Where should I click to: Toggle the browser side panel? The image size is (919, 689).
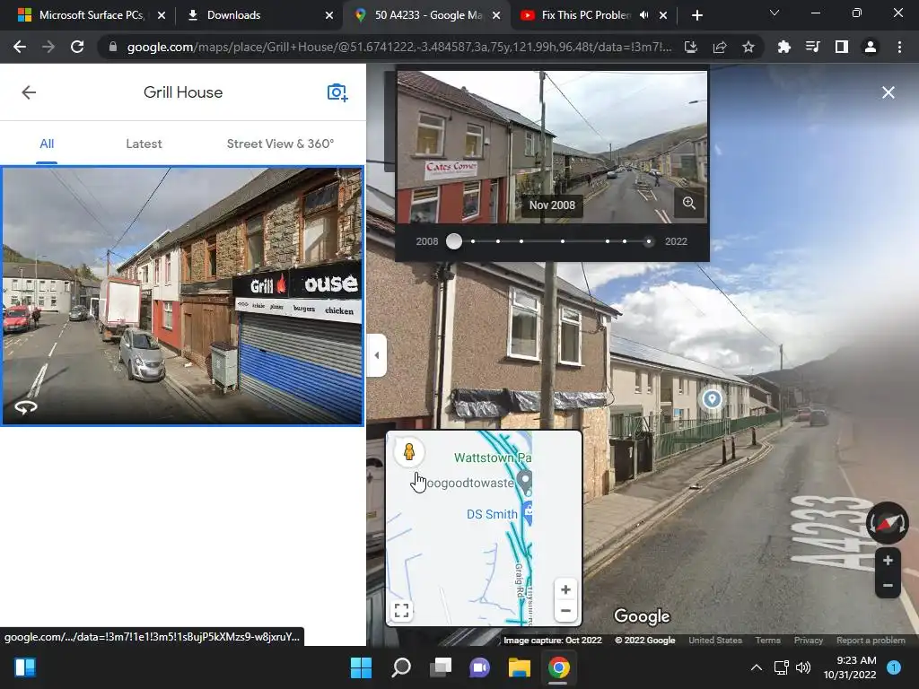[x=842, y=47]
